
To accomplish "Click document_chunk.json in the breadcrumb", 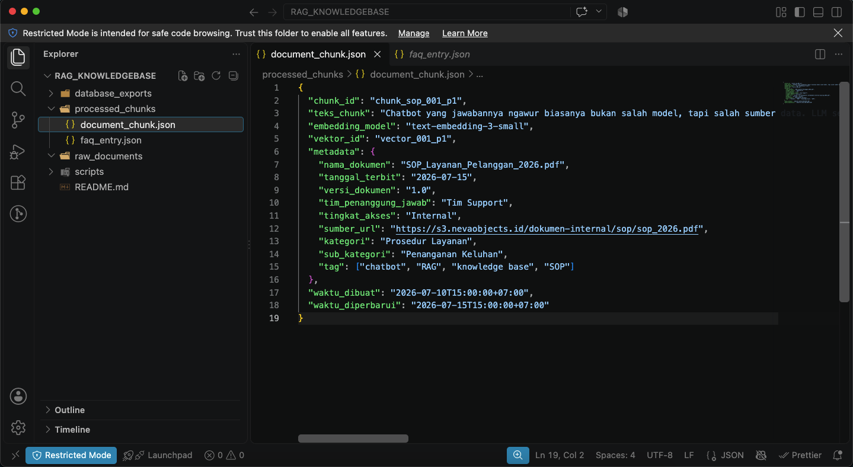I will (417, 75).
